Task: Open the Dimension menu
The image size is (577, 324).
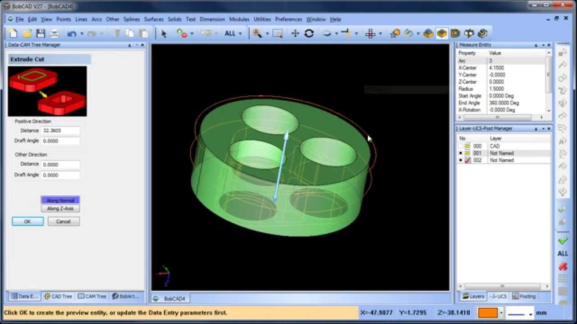Action: click(x=212, y=19)
